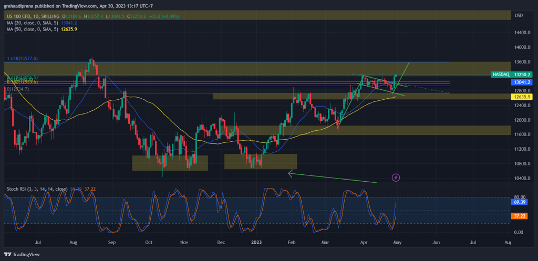Select the 'Stoch RSI (3, 3, 14, 14, close)' legend
538x261 pixels.
point(37,189)
